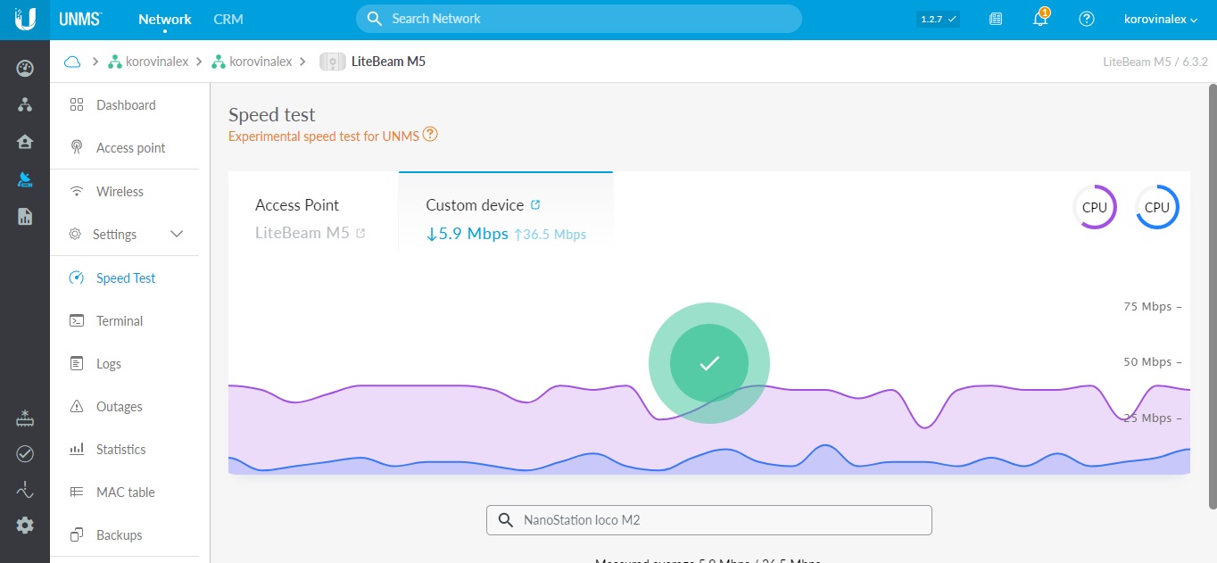Click the 5.9 Mbps download value
The image size is (1217, 563).
(x=467, y=234)
